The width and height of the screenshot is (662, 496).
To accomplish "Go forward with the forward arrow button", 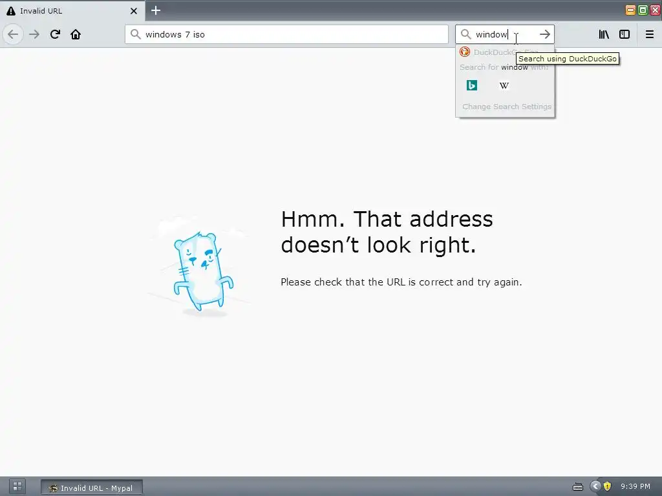I will click(x=35, y=34).
